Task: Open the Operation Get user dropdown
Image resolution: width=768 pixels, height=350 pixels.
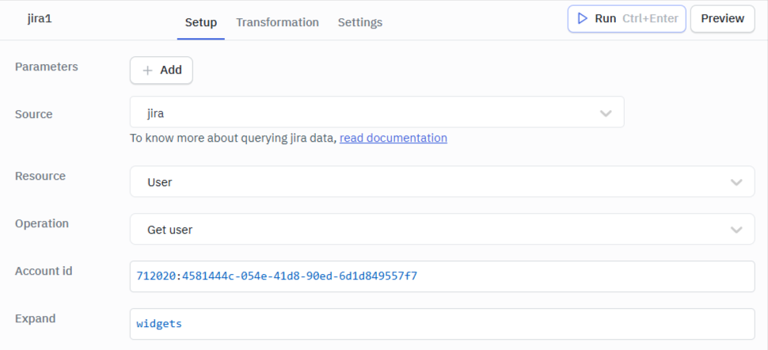Action: pyautogui.click(x=442, y=229)
